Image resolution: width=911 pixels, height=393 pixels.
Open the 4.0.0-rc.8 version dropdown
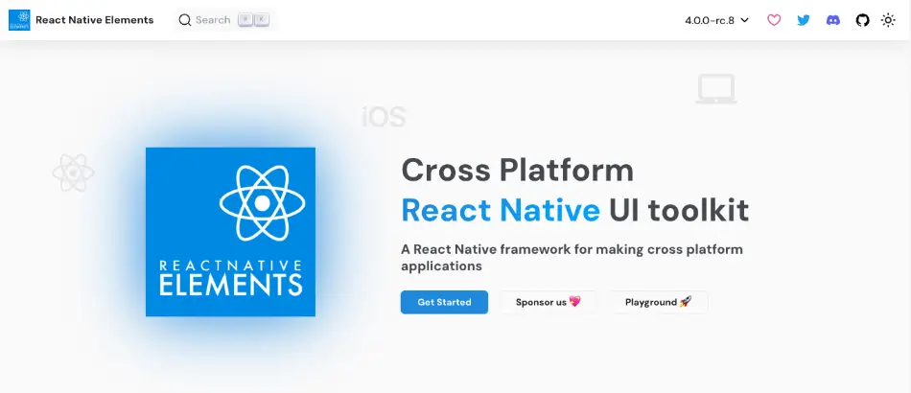pos(717,20)
